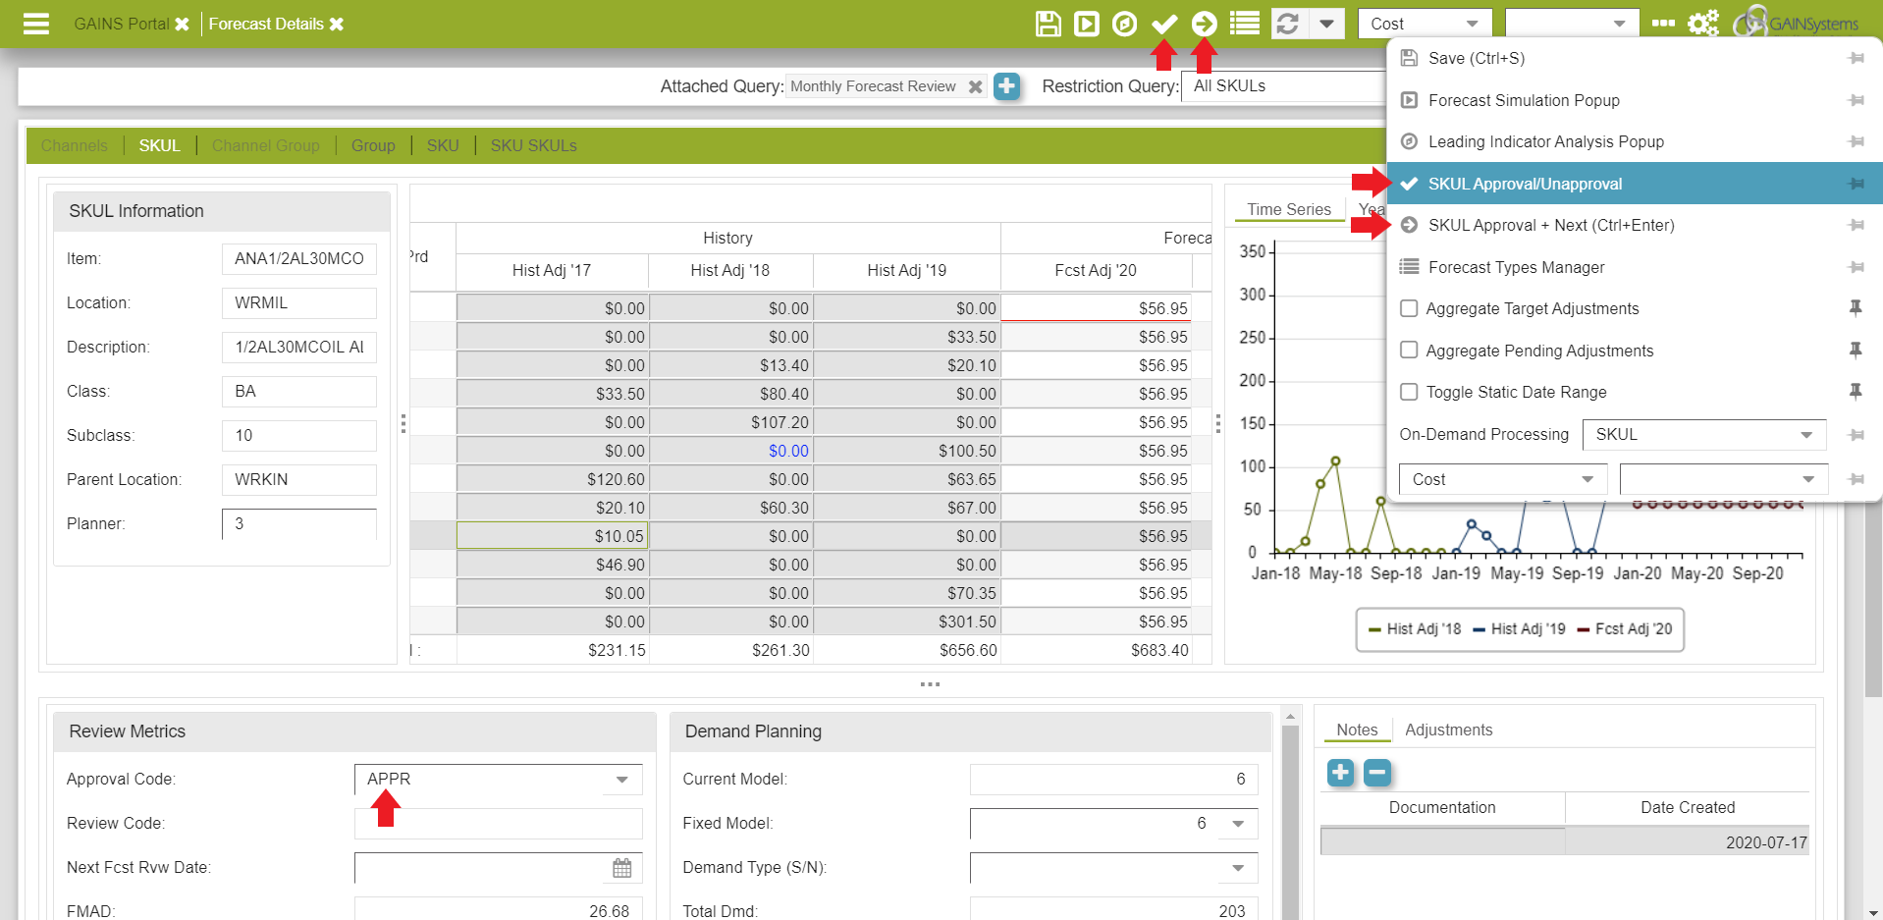Viewport: 1883px width, 920px height.
Task: Click the refresh icon in top toolbar
Action: coord(1288,24)
